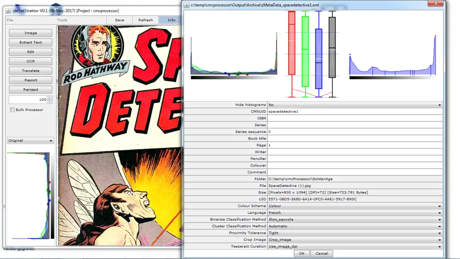Increase the 100 value with stepper up arrow

tap(49, 98)
